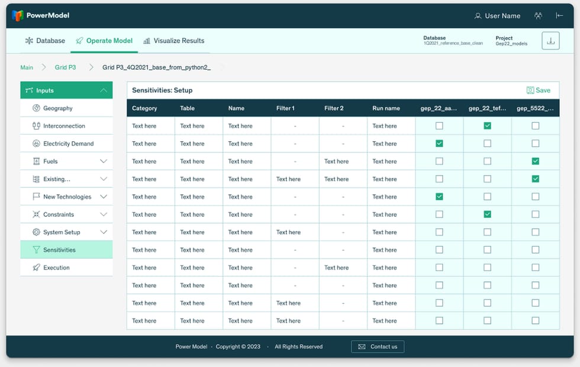This screenshot has width=580, height=367.
Task: Click the Contact us button
Action: click(378, 347)
